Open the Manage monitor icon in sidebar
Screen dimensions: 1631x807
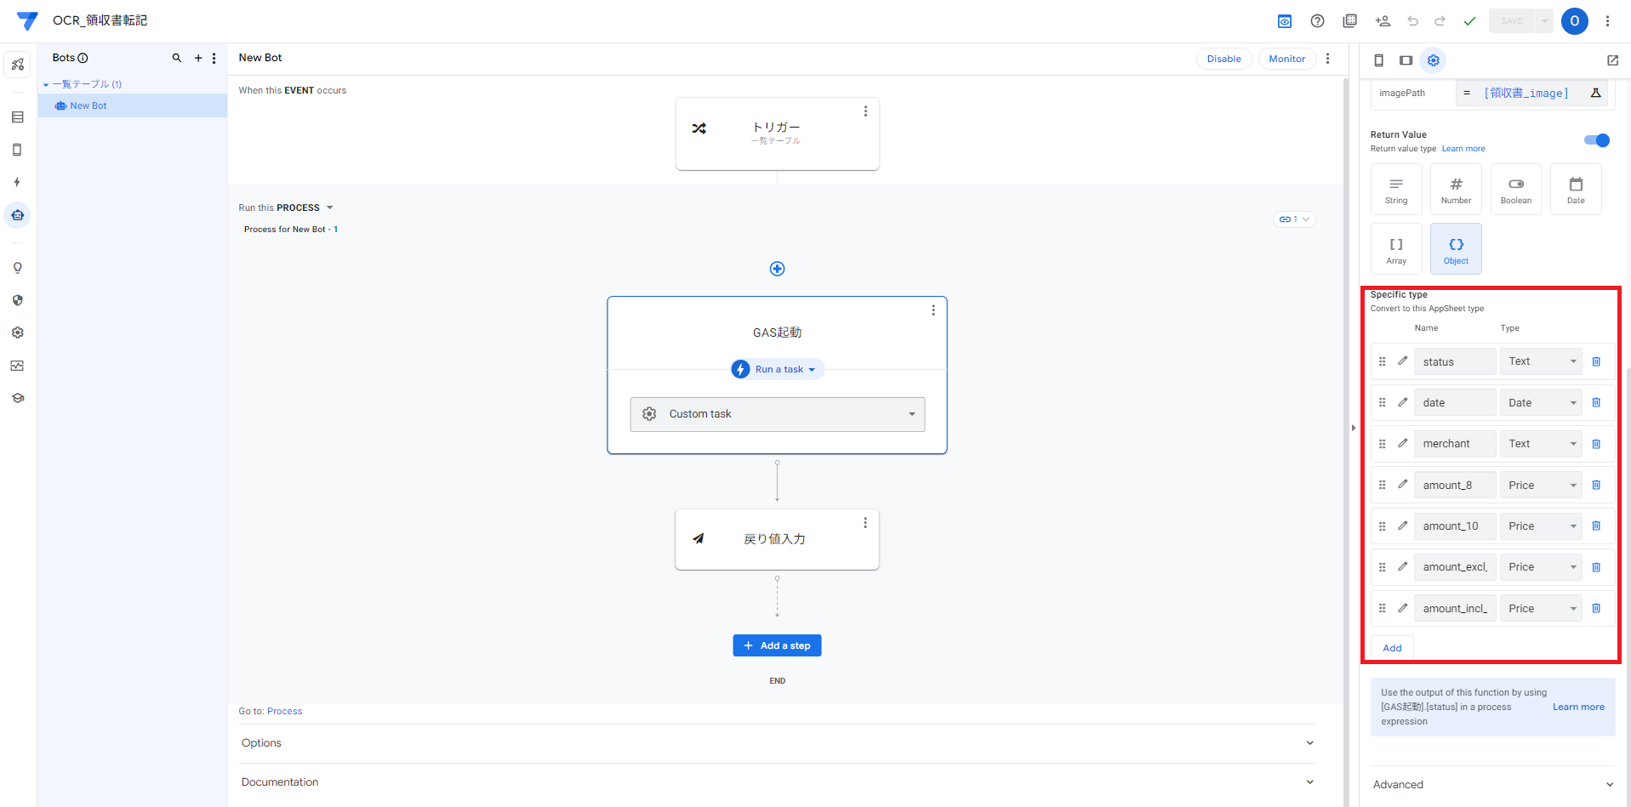(17, 366)
